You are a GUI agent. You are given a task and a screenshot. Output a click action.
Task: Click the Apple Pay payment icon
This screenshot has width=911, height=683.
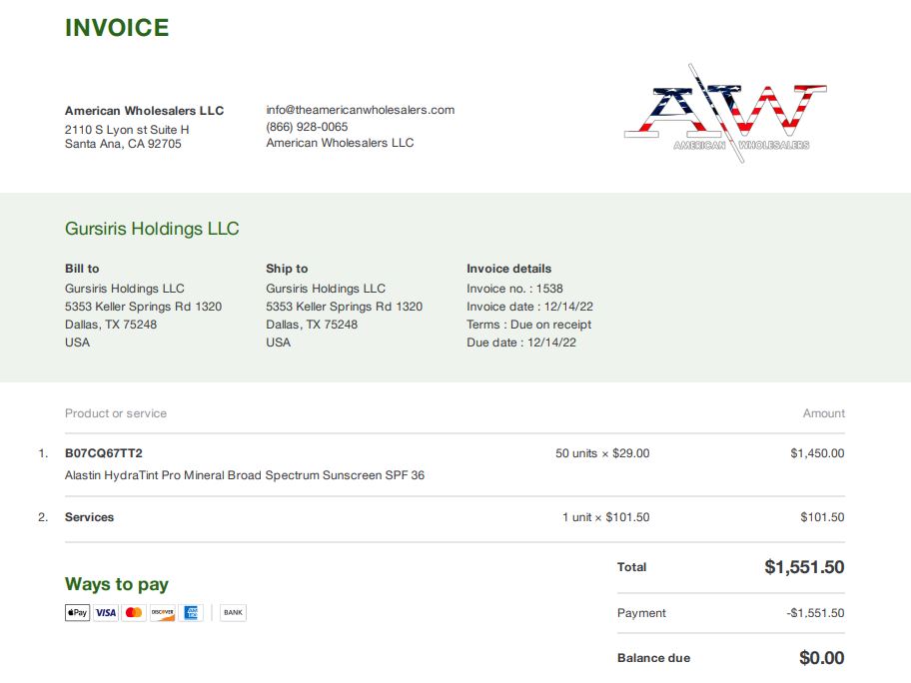[x=77, y=613]
